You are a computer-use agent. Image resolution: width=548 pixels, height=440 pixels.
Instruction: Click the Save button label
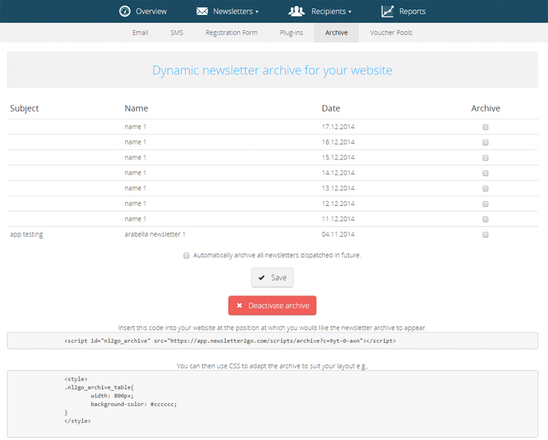tap(279, 278)
